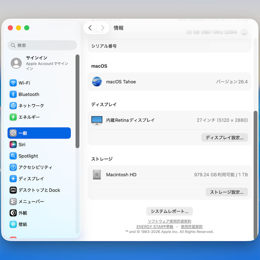Click the エネルギー lightning icon

(x=13, y=117)
